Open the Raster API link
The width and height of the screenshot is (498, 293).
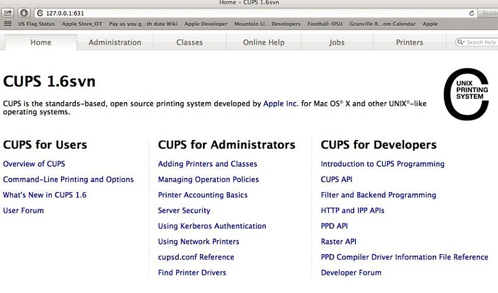click(x=339, y=241)
